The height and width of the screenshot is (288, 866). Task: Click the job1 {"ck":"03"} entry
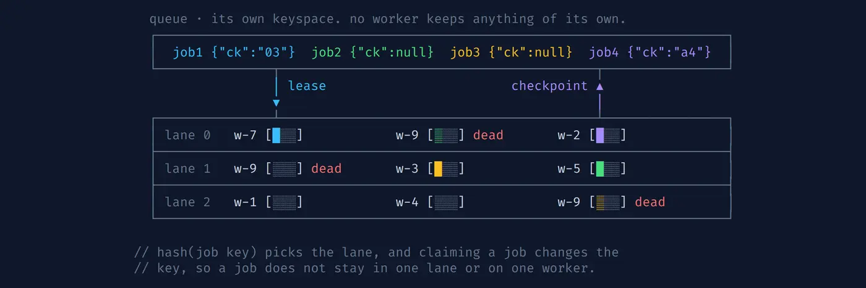tap(234, 52)
